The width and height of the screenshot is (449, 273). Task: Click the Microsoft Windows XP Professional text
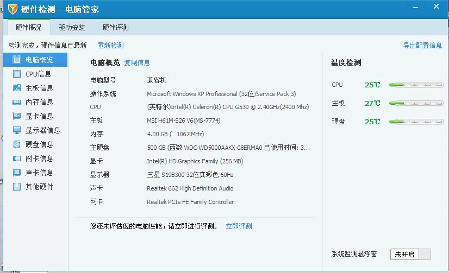[x=221, y=94]
